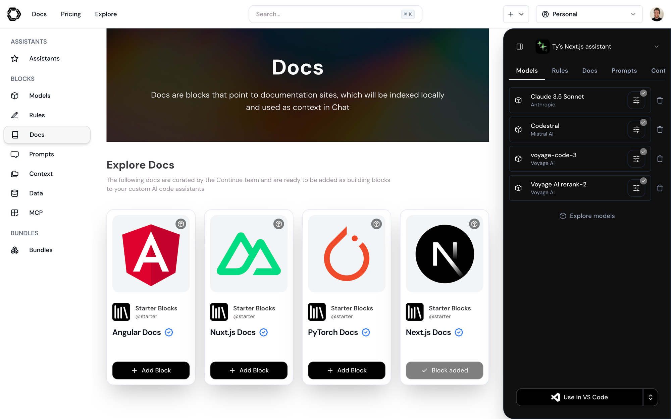Screen dimensions: 671x419
Task: Delete the Claude 3.5 Sonnet model
Action: pyautogui.click(x=660, y=100)
